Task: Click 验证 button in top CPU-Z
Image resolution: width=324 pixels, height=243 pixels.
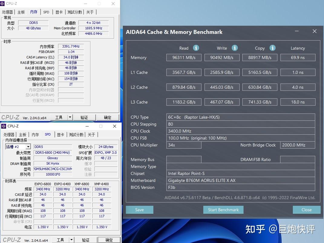Action: point(84,117)
